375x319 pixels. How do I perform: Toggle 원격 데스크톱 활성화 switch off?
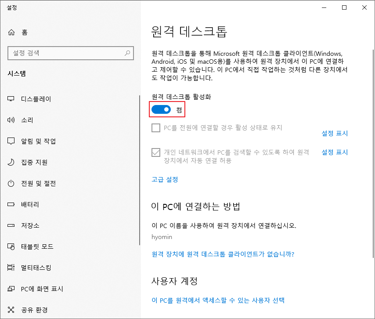coord(161,109)
